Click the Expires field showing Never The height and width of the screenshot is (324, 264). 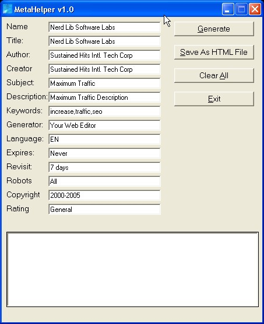click(104, 154)
